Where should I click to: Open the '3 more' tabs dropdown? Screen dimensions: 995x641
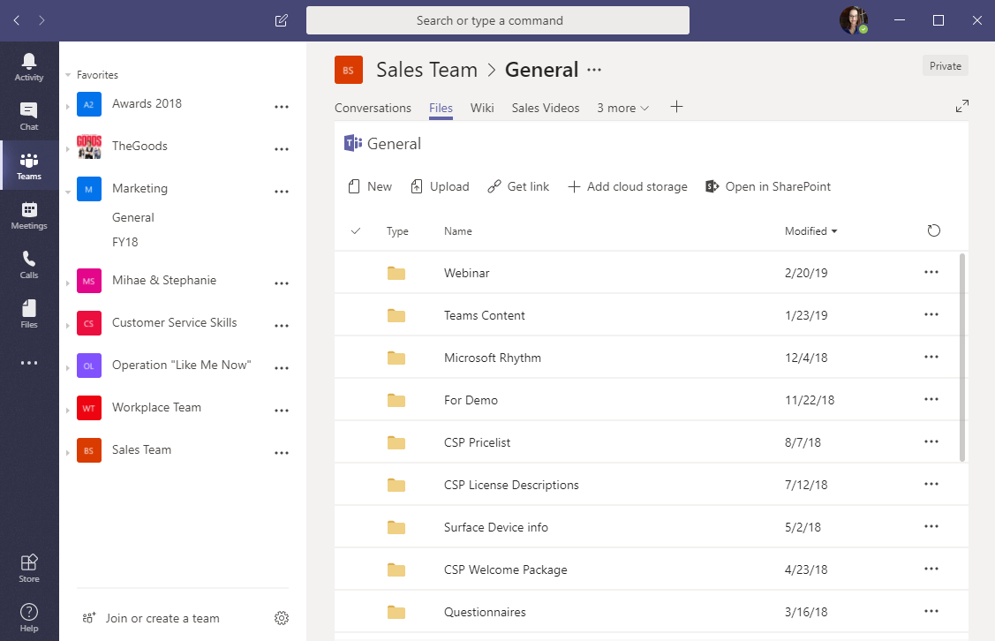[622, 108]
